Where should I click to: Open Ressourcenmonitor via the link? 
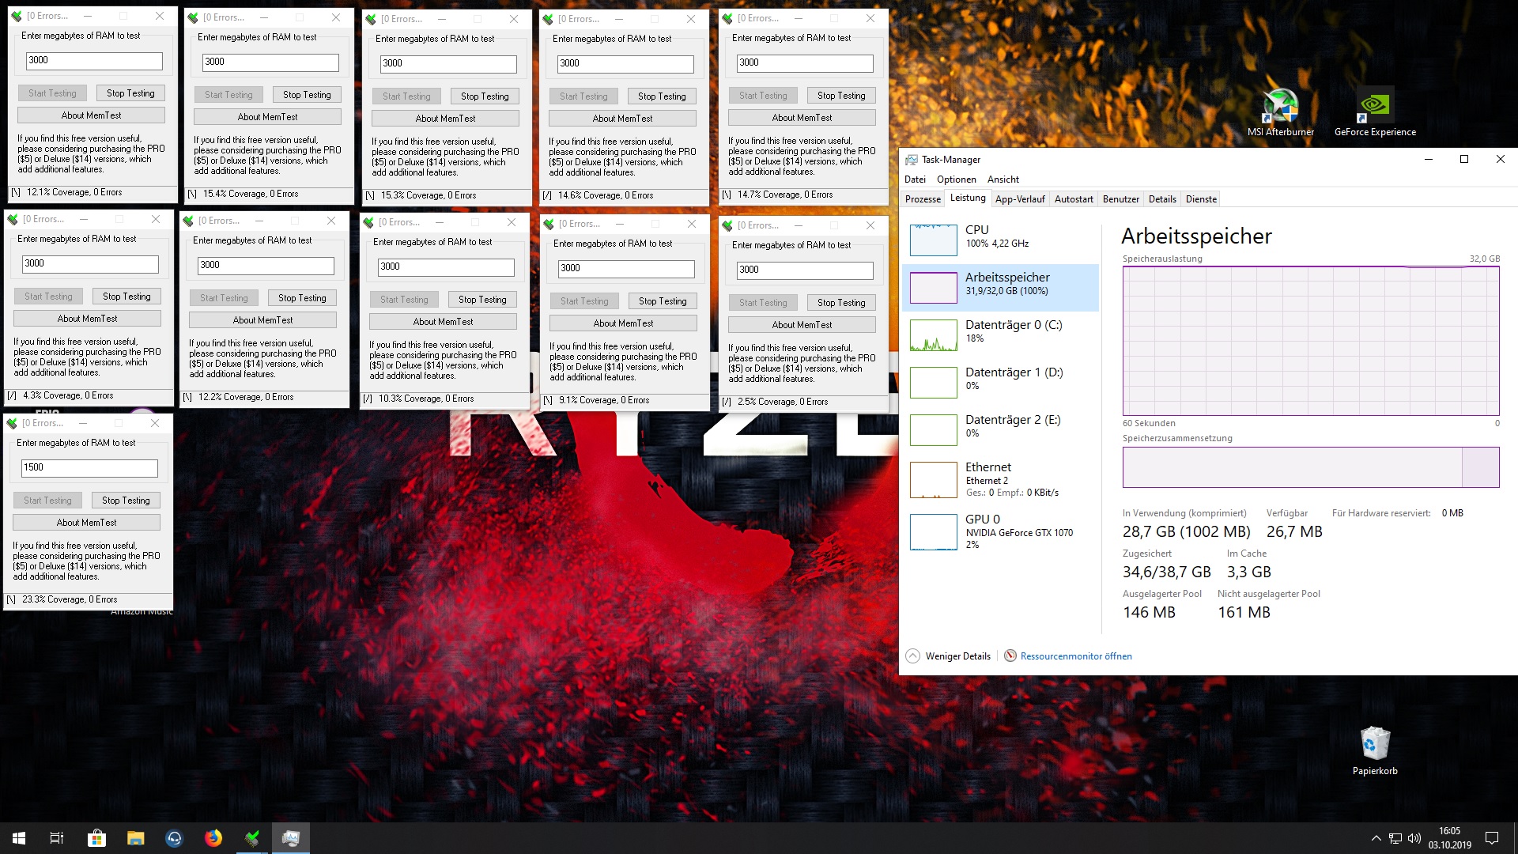click(x=1075, y=656)
